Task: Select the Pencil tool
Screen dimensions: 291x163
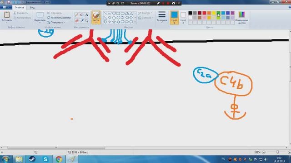Action: [76, 15]
